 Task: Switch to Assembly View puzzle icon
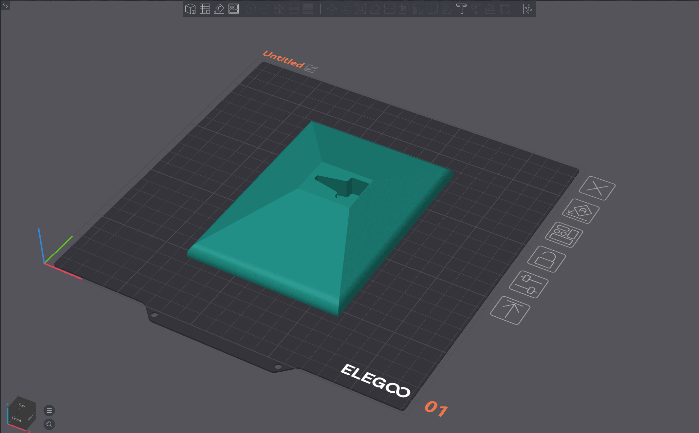point(528,9)
